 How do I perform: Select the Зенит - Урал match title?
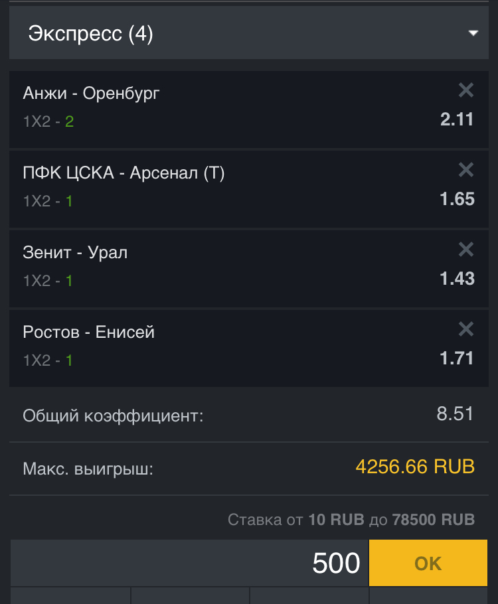75,252
